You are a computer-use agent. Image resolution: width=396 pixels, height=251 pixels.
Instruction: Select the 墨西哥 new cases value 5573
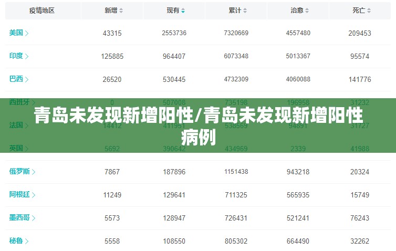112,218
